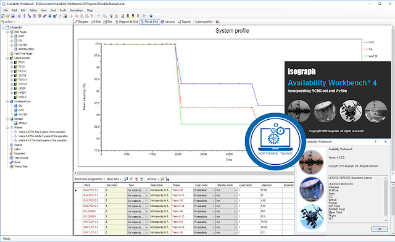
Task: Switch to the Plot & Grid view tab
Action: tap(150, 22)
